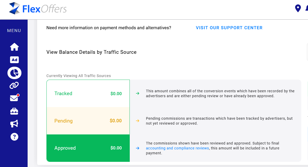Click the briefcase tools icon

coord(14,111)
